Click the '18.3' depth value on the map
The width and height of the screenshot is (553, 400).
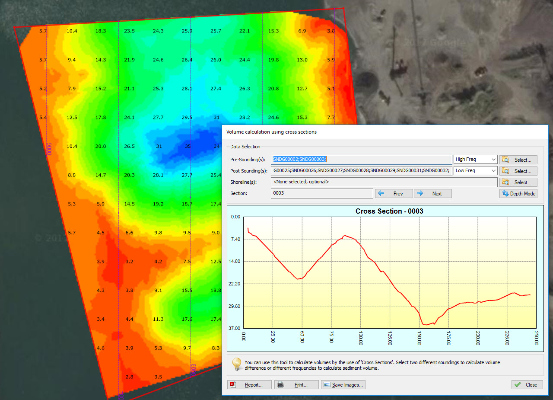point(101,31)
